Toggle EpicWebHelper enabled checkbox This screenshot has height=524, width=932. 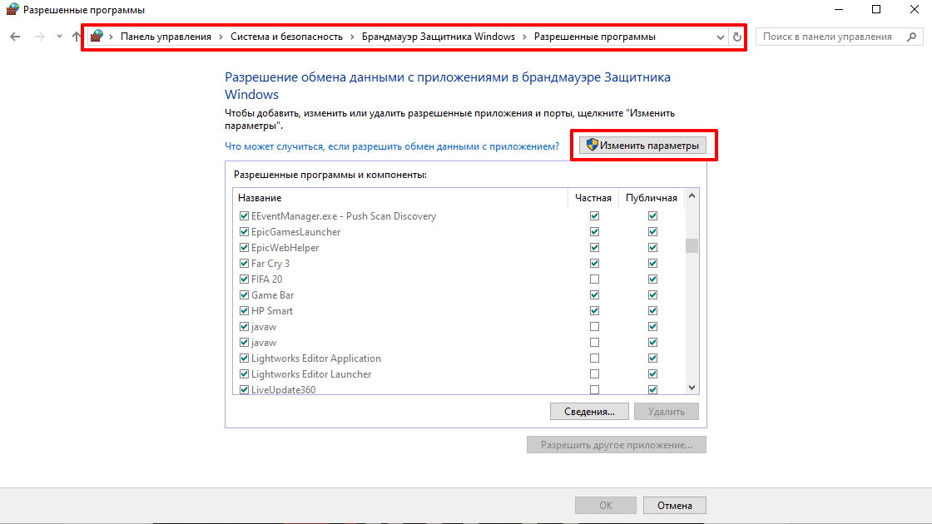click(244, 248)
